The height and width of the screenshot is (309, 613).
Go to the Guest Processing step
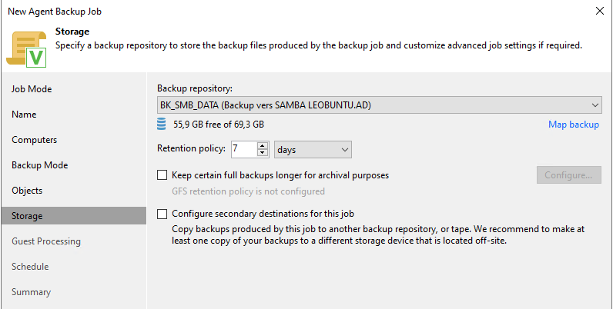tap(46, 241)
